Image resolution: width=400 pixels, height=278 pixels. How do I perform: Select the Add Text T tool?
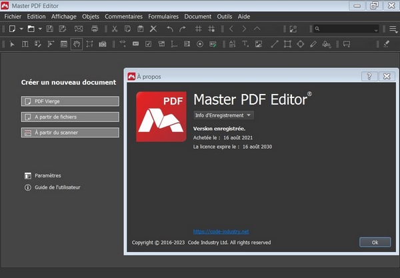[245, 44]
